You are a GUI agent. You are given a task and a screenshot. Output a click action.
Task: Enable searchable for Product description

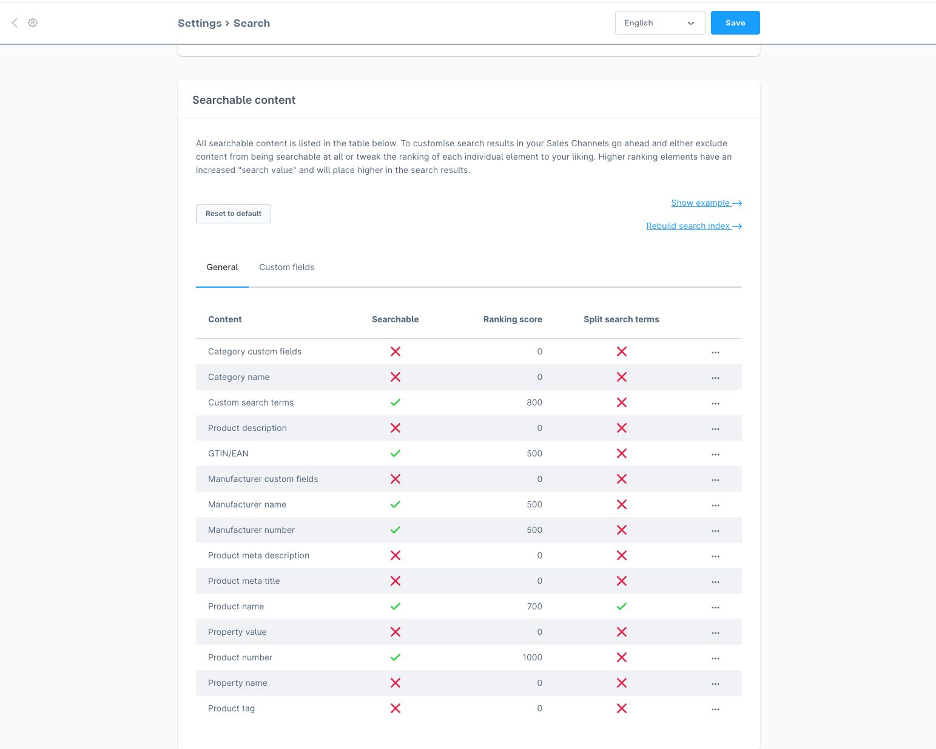click(x=395, y=428)
